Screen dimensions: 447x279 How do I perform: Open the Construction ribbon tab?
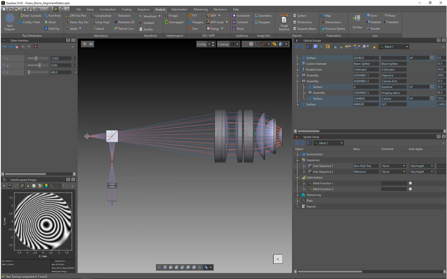pos(108,9)
